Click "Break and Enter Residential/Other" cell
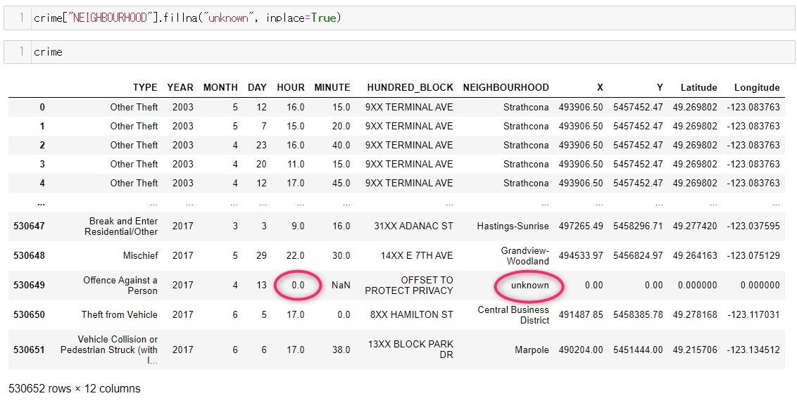The height and width of the screenshot is (403, 797). pyautogui.click(x=121, y=226)
